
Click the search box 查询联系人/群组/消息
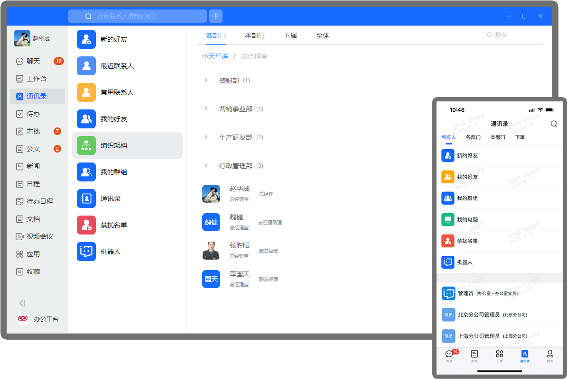point(138,16)
